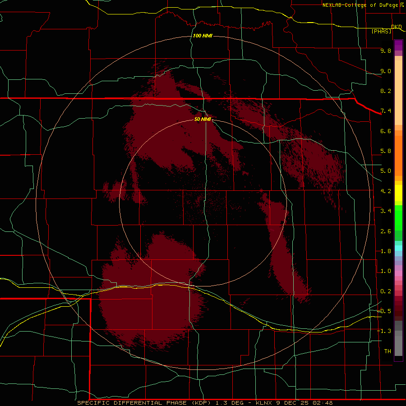Click the peach color bar segment
This screenshot has width=406, height=406.
(398, 92)
